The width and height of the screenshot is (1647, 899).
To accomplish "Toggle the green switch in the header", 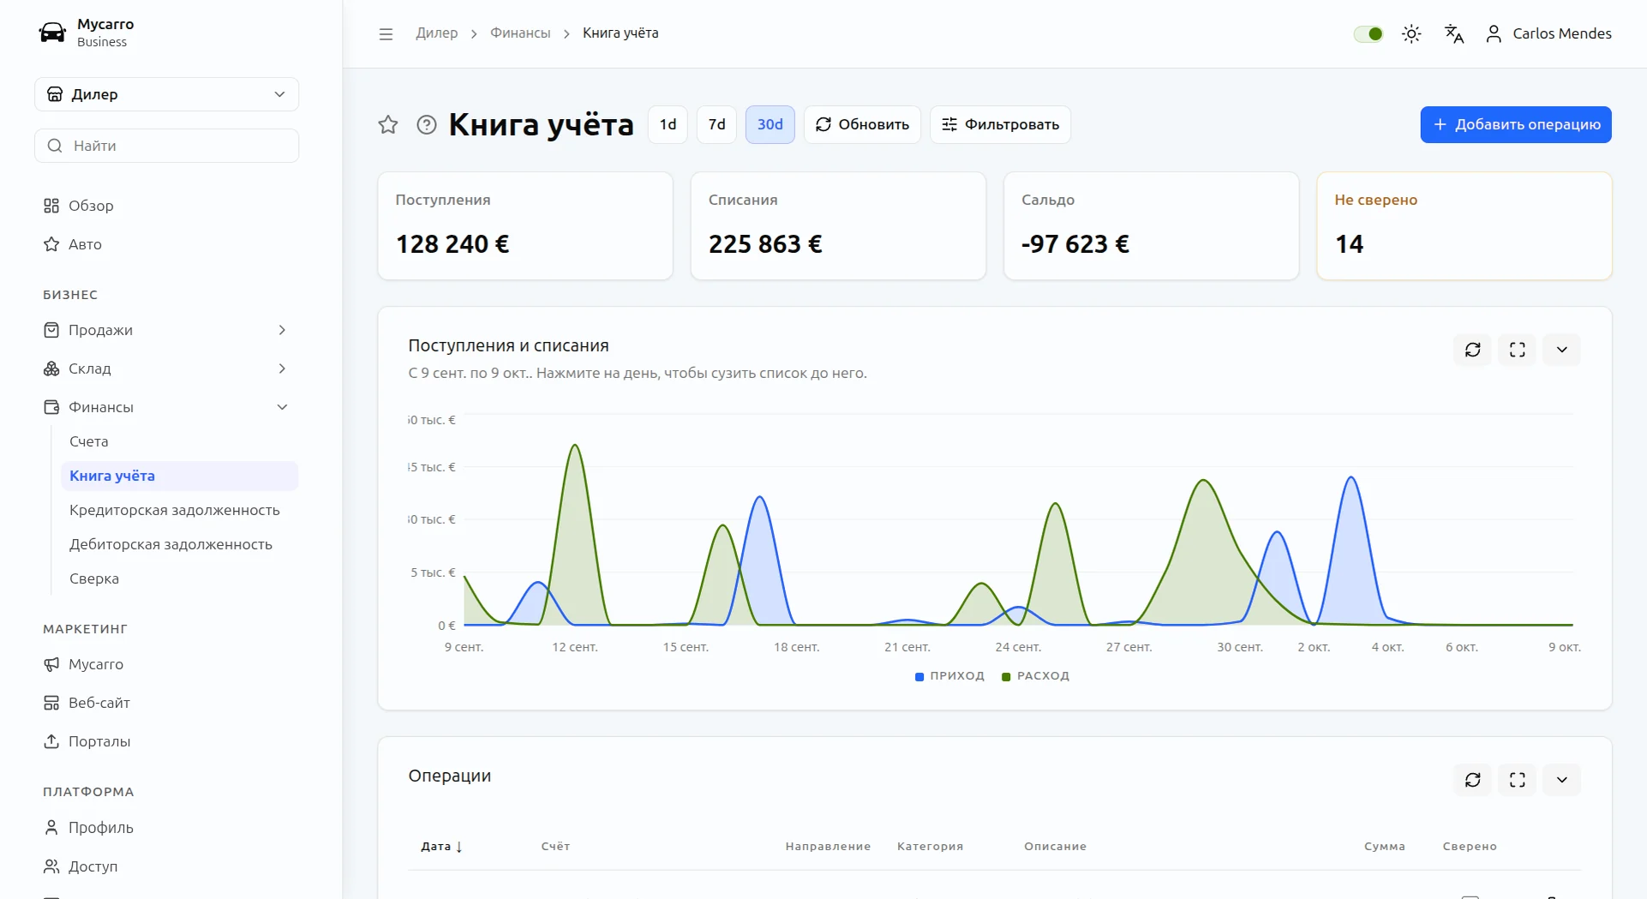I will click(1369, 33).
